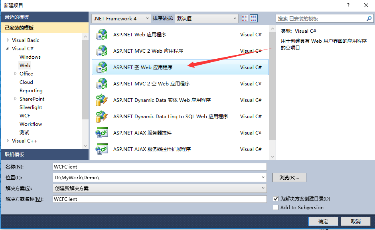Expand the Visual Basic tree node
Viewport: 375px width, 230px height.
(x=8, y=40)
